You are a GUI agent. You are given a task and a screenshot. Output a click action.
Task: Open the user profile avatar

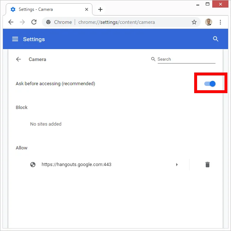click(209, 22)
